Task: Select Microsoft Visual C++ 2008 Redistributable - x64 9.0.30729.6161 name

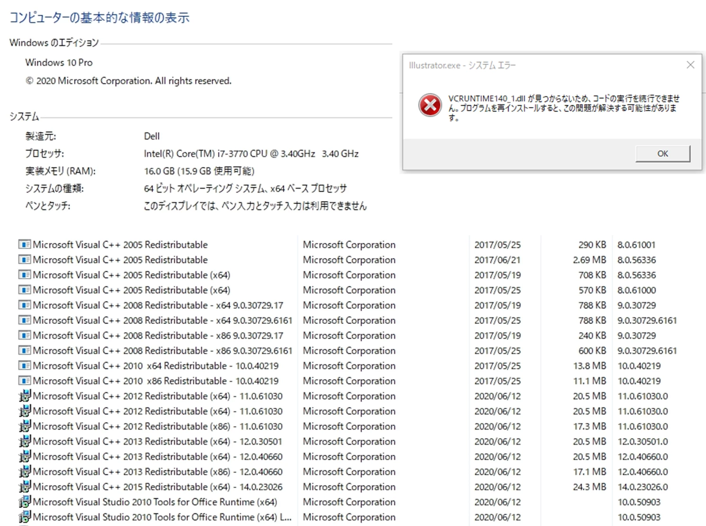Action: tap(163, 321)
